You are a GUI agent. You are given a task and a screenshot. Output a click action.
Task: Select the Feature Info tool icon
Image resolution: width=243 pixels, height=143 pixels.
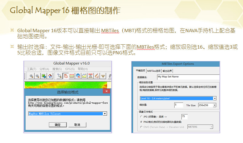[x=78, y=76]
